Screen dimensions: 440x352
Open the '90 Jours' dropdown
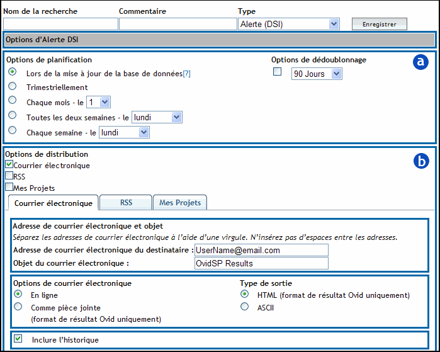tap(317, 74)
